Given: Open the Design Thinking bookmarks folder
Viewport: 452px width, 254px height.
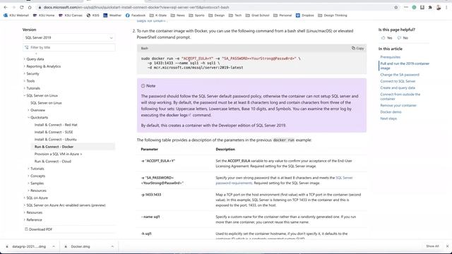Looking at the screenshot, I should (333, 16).
